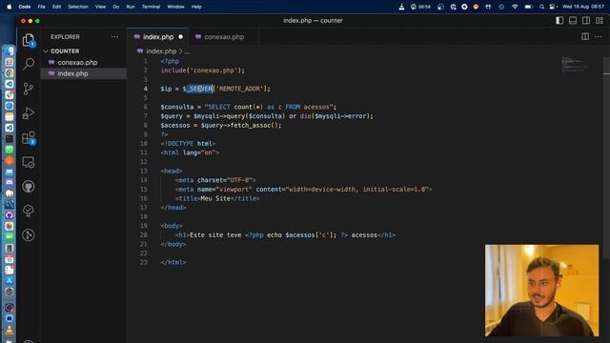Open the Run and Debug view

(29, 113)
